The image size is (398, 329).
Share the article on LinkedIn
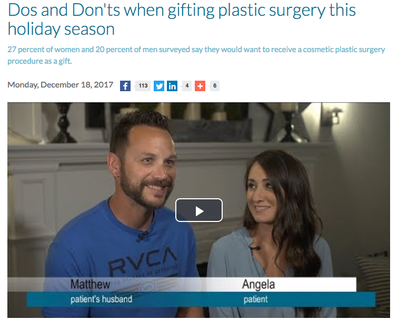coord(172,86)
